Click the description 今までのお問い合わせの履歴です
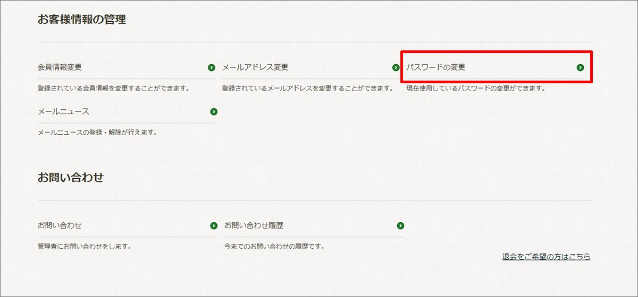 274,247
